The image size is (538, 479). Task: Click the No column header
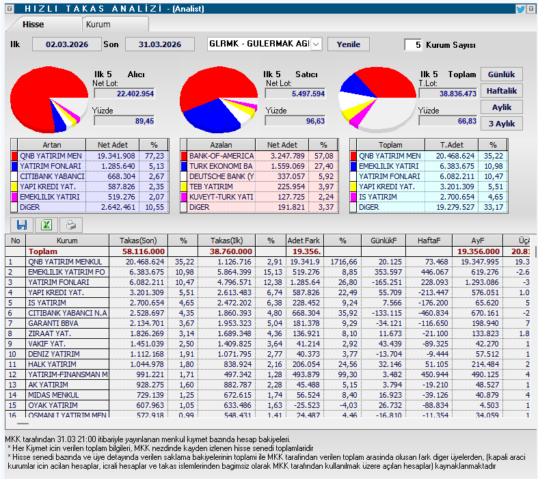pos(16,241)
